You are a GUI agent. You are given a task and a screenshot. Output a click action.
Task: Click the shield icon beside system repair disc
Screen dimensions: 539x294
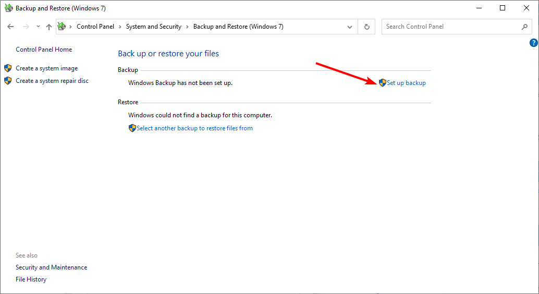point(8,81)
